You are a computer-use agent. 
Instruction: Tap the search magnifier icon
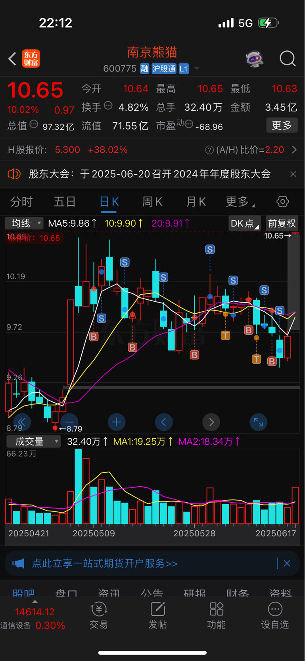point(288,59)
